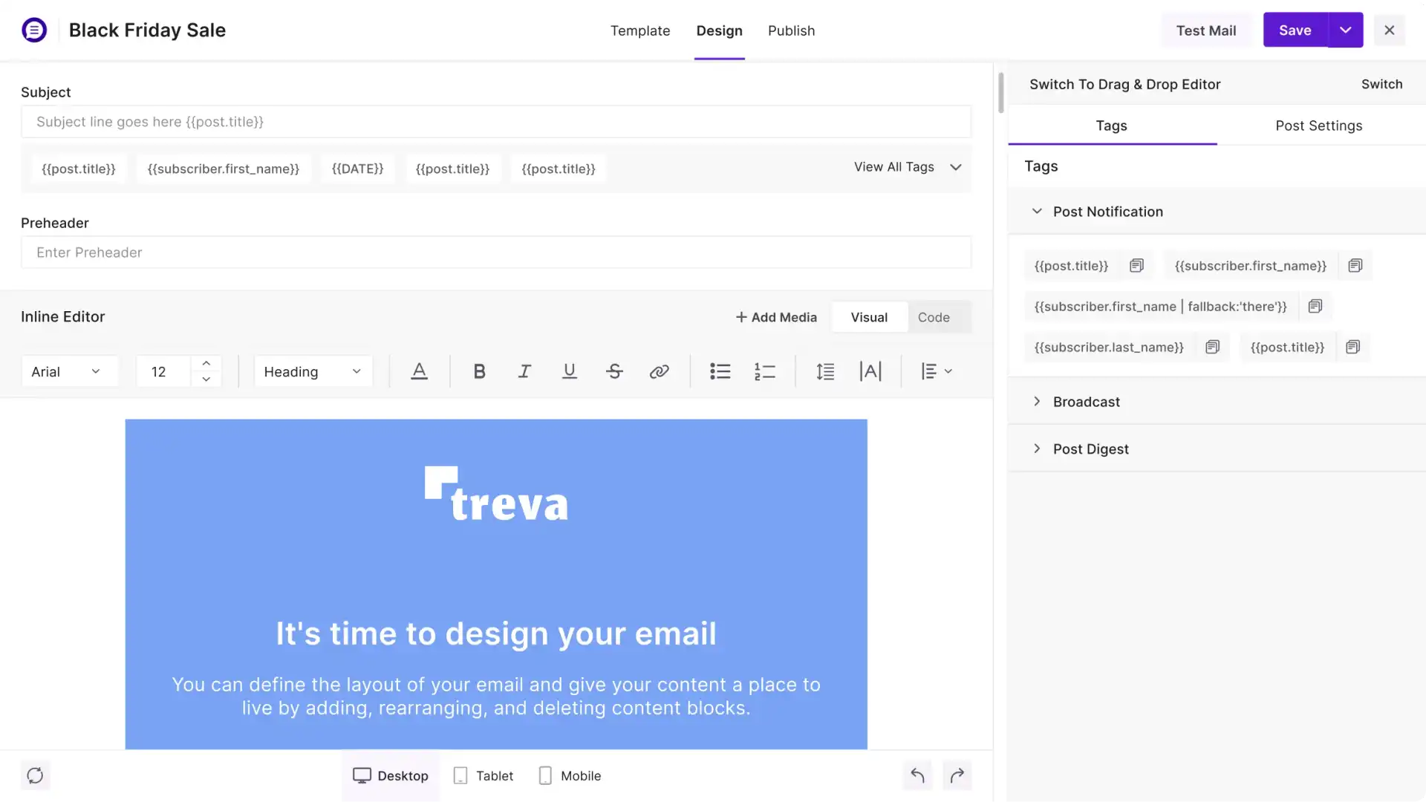The width and height of the screenshot is (1426, 802).
Task: Click the refresh icon at bottom left
Action: pos(35,776)
